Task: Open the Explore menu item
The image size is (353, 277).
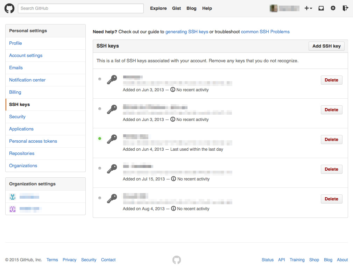Action: [158, 8]
